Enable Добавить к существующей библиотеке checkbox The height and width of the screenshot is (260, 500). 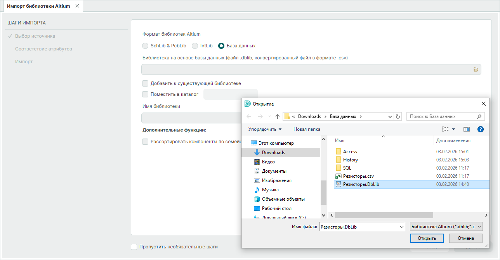point(145,83)
